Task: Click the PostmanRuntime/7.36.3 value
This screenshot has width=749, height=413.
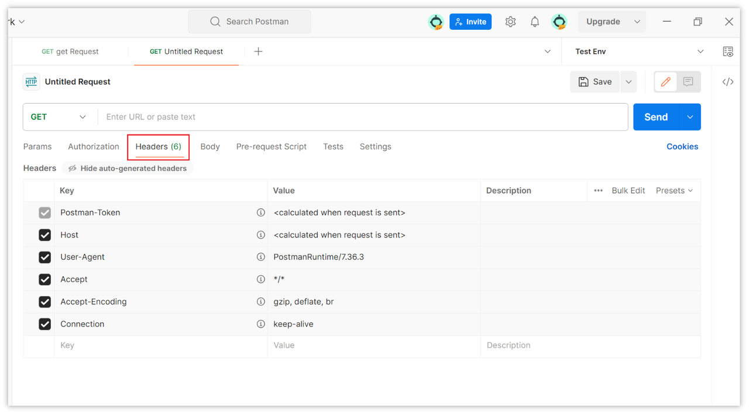Action: tap(319, 257)
